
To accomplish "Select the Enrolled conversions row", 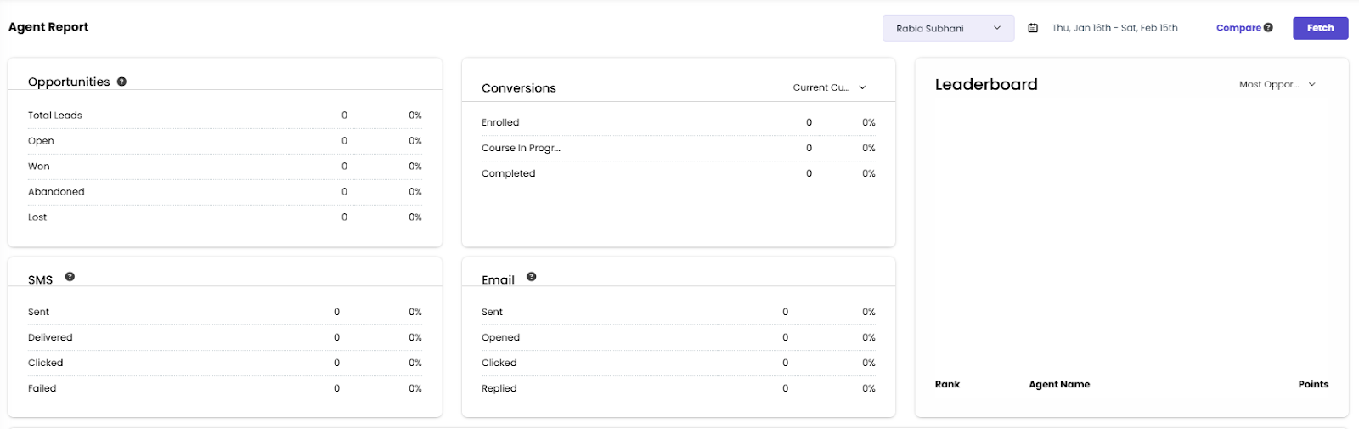I will click(x=678, y=122).
